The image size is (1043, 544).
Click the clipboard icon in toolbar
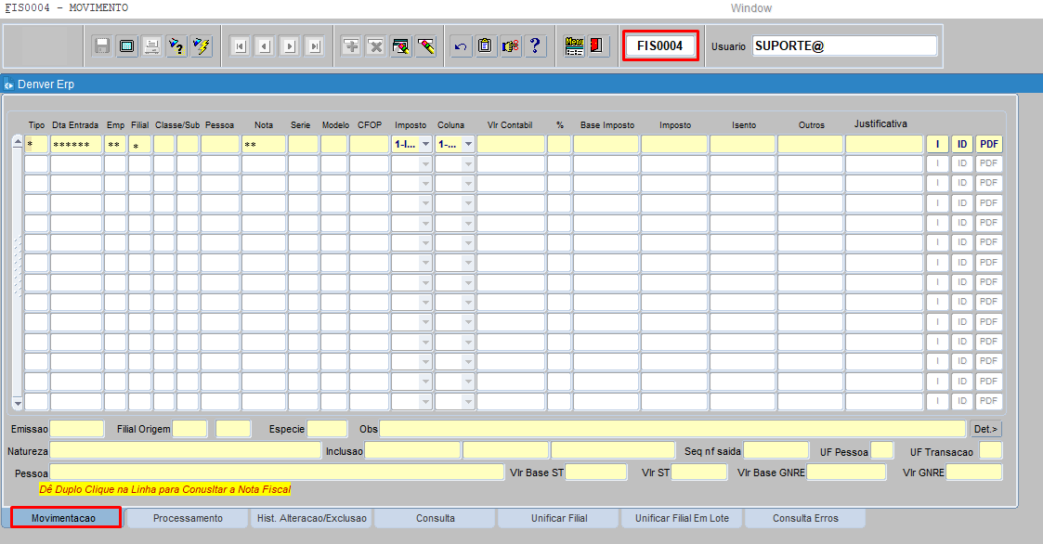point(486,46)
